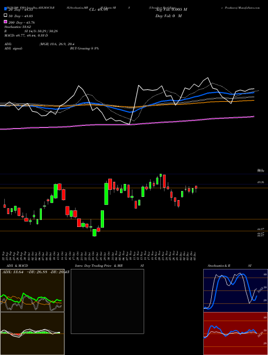Open the empty intraday trading price panel
268x355 pixels.
coord(107,301)
